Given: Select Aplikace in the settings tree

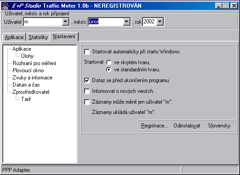Looking at the screenshot, I should [22, 49].
